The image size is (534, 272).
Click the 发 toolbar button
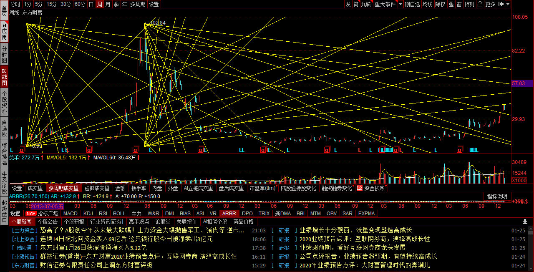348,4
